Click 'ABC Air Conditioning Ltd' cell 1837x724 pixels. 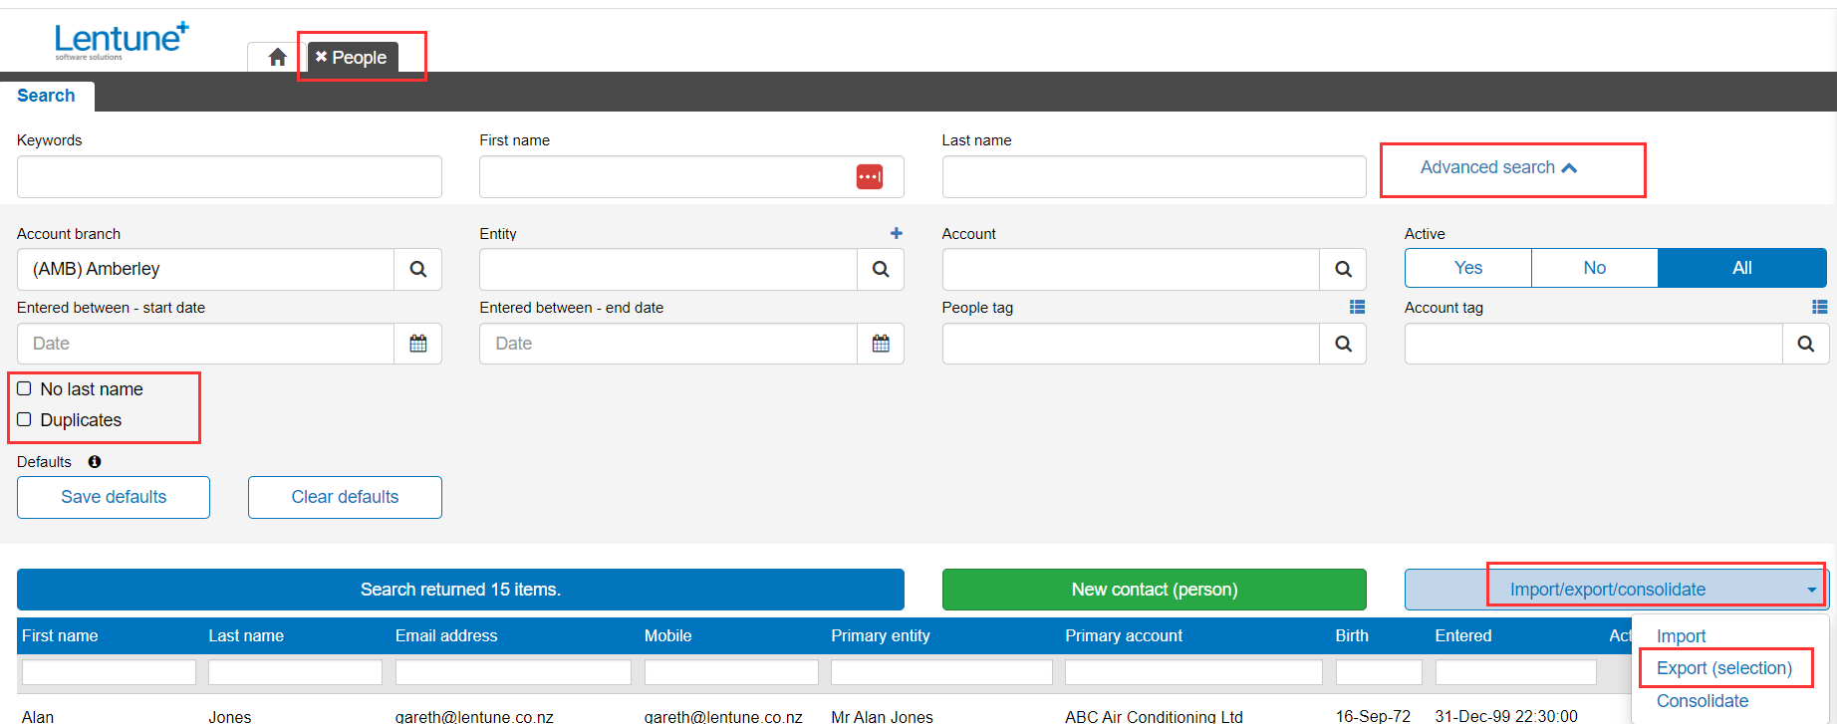(x=1154, y=716)
